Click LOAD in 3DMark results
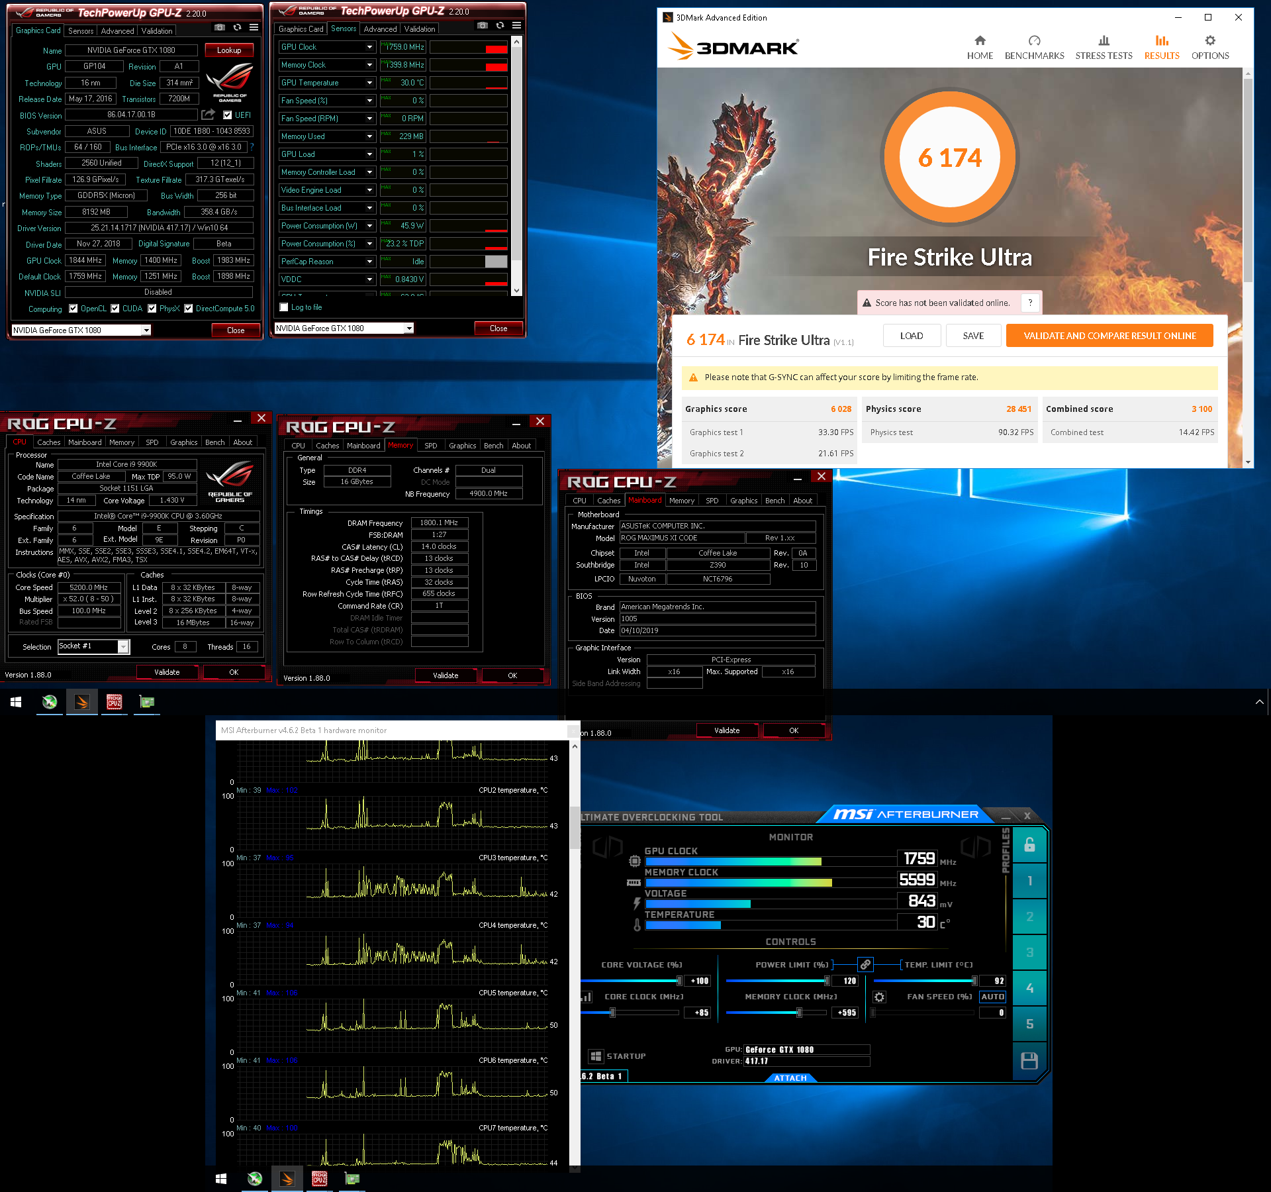The height and width of the screenshot is (1192, 1271). coord(912,336)
